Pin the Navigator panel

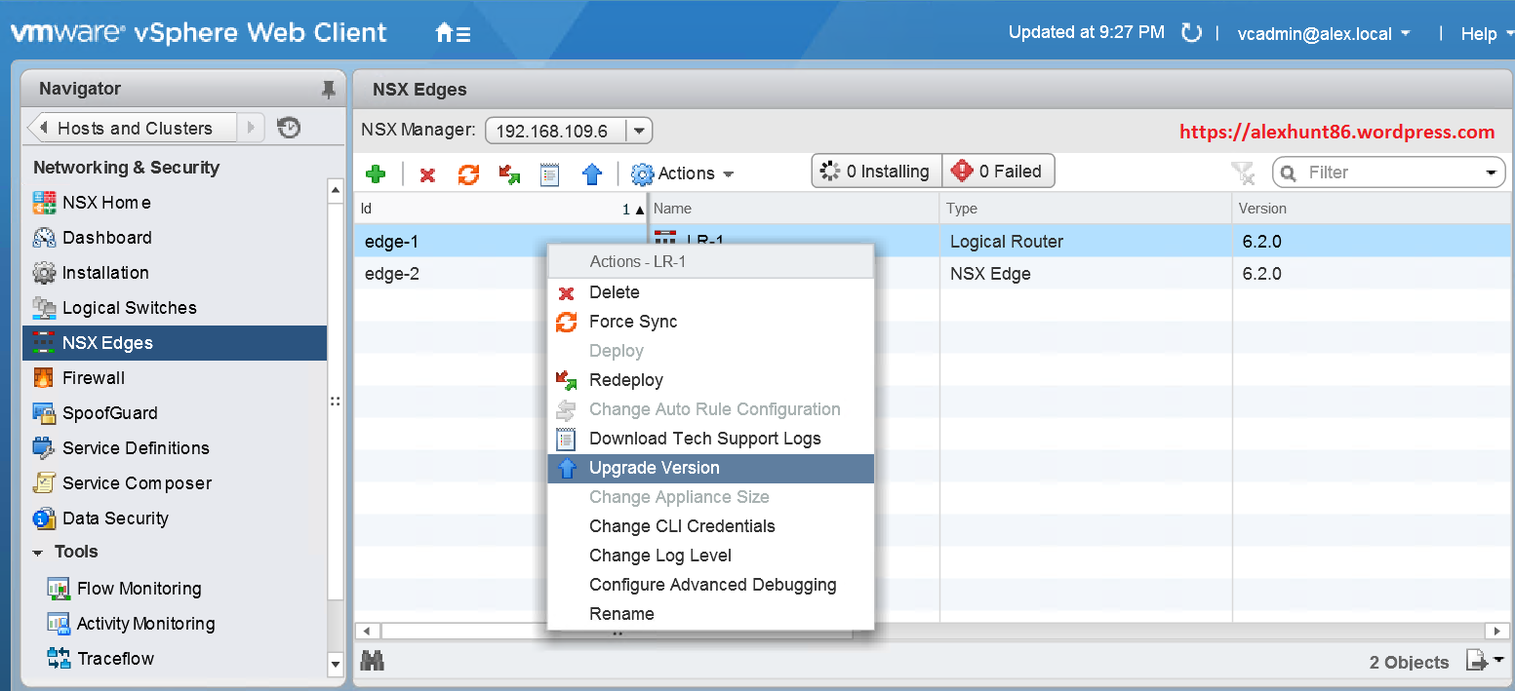click(328, 90)
